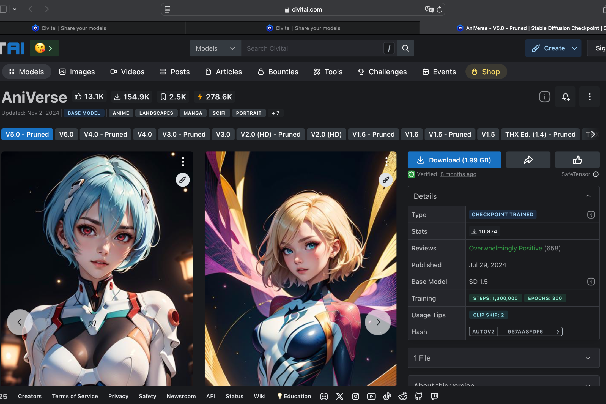Click the Download (1.99 GB) button
The image size is (606, 404).
[x=454, y=160]
